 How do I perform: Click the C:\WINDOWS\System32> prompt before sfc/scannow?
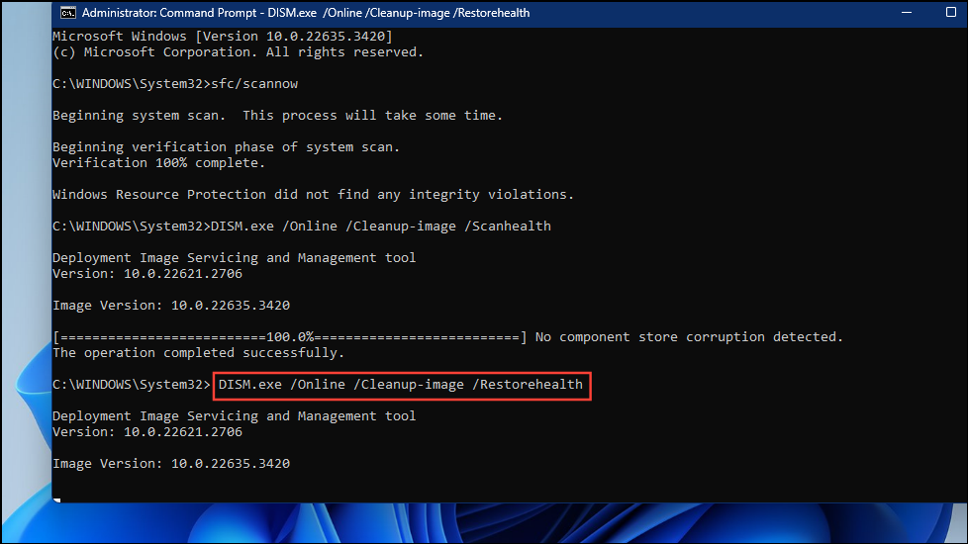pyautogui.click(x=131, y=83)
